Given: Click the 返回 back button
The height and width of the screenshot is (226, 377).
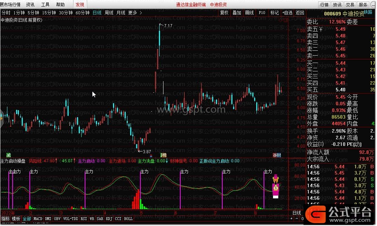Looking at the screenshot, I should (x=300, y=13).
